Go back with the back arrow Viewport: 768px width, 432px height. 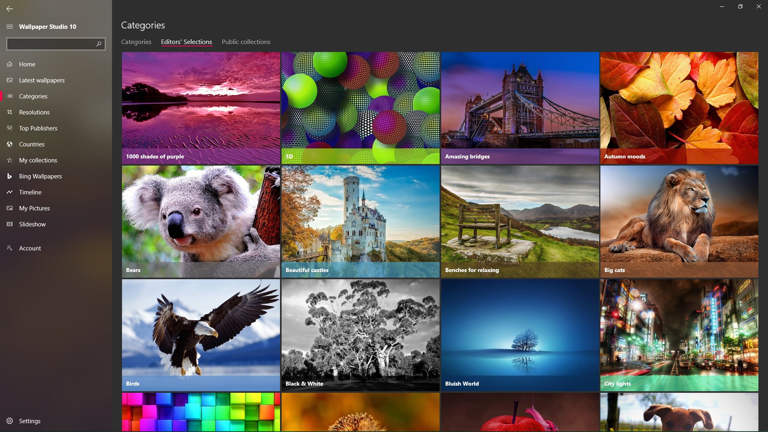coord(10,8)
